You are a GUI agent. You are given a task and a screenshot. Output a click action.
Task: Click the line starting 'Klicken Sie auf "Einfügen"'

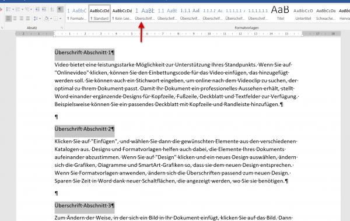(176, 142)
